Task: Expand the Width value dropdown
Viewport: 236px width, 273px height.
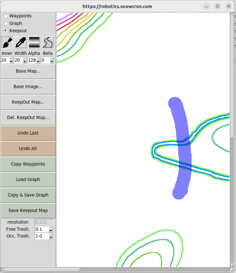Action: point(25,60)
